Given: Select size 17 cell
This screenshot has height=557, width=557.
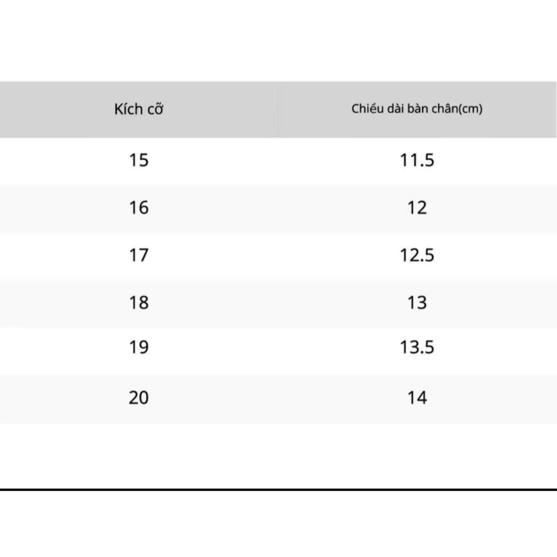Looking at the screenshot, I should click(x=139, y=255).
